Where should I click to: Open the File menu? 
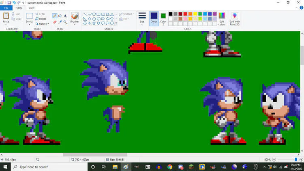coord(6,8)
